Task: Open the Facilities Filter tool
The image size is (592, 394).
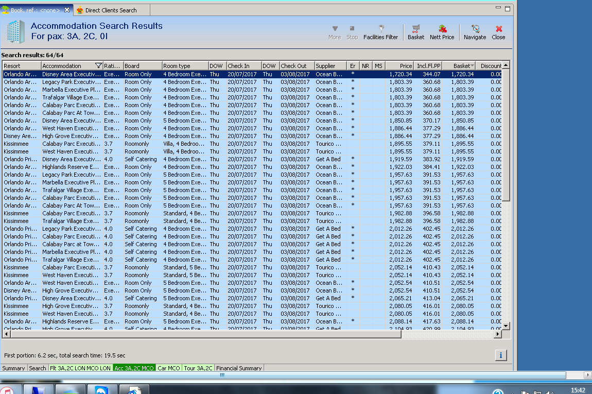Action: point(380,32)
